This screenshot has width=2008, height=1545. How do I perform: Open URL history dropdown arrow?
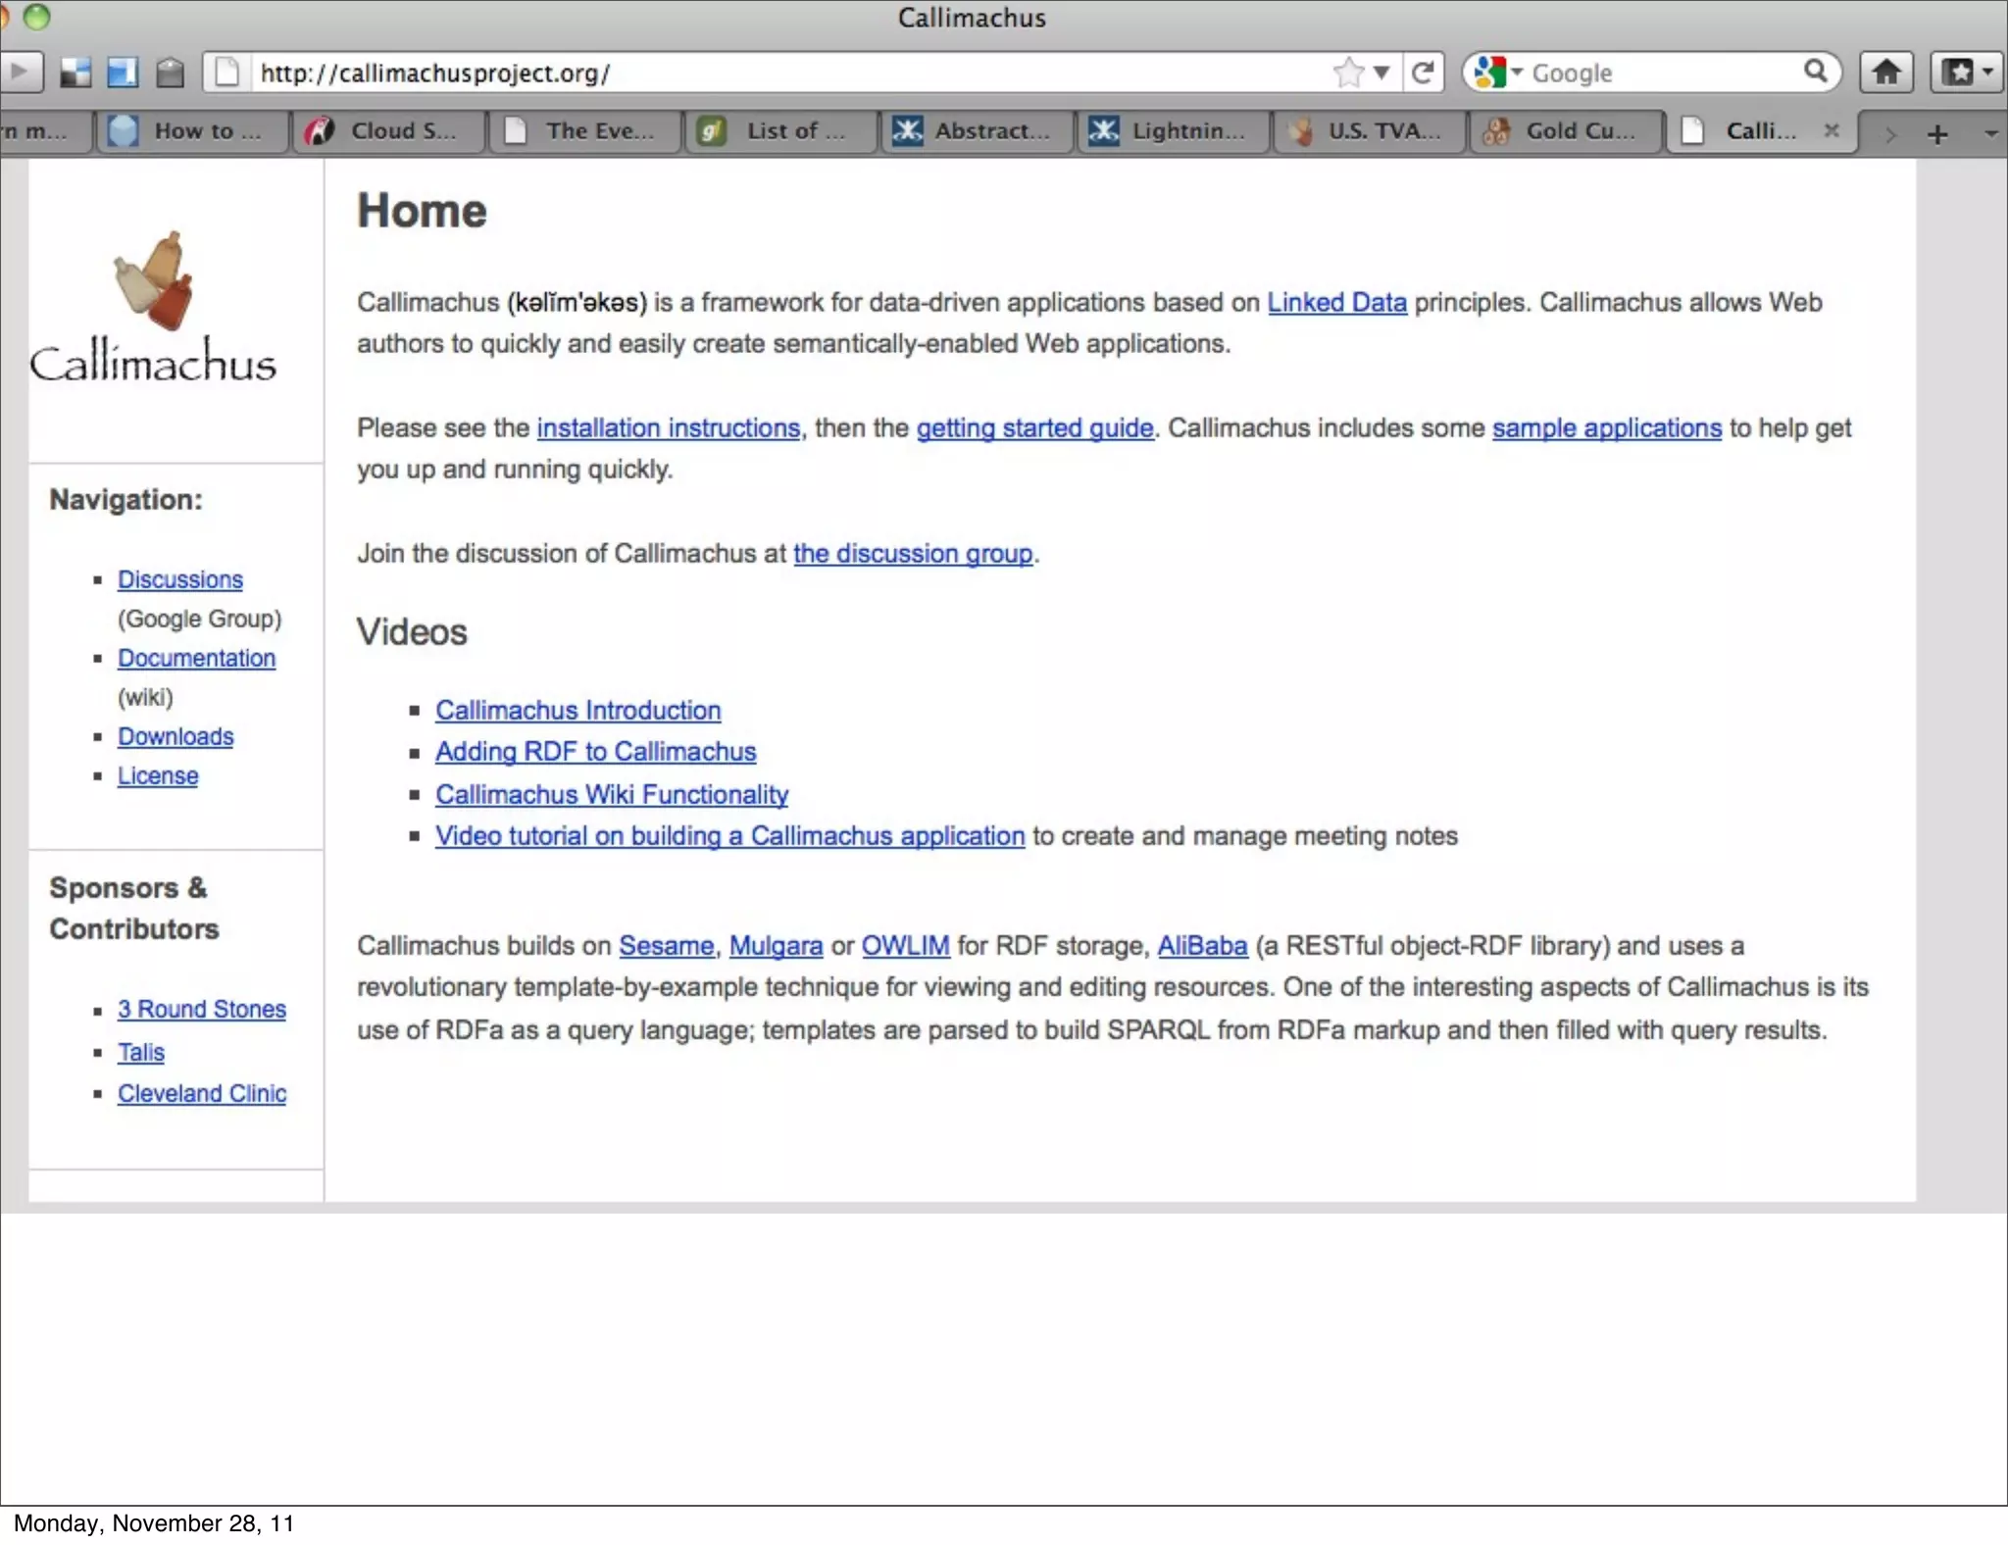(x=1381, y=73)
